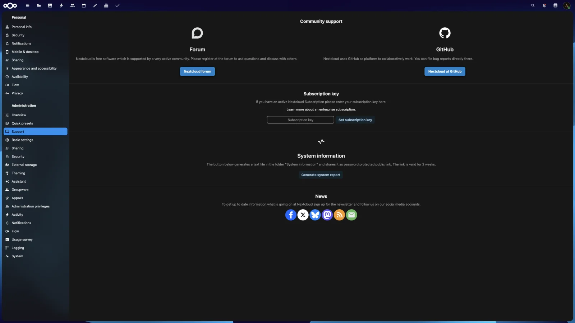Open Flow under Administration section
The height and width of the screenshot is (323, 575).
click(x=36, y=231)
